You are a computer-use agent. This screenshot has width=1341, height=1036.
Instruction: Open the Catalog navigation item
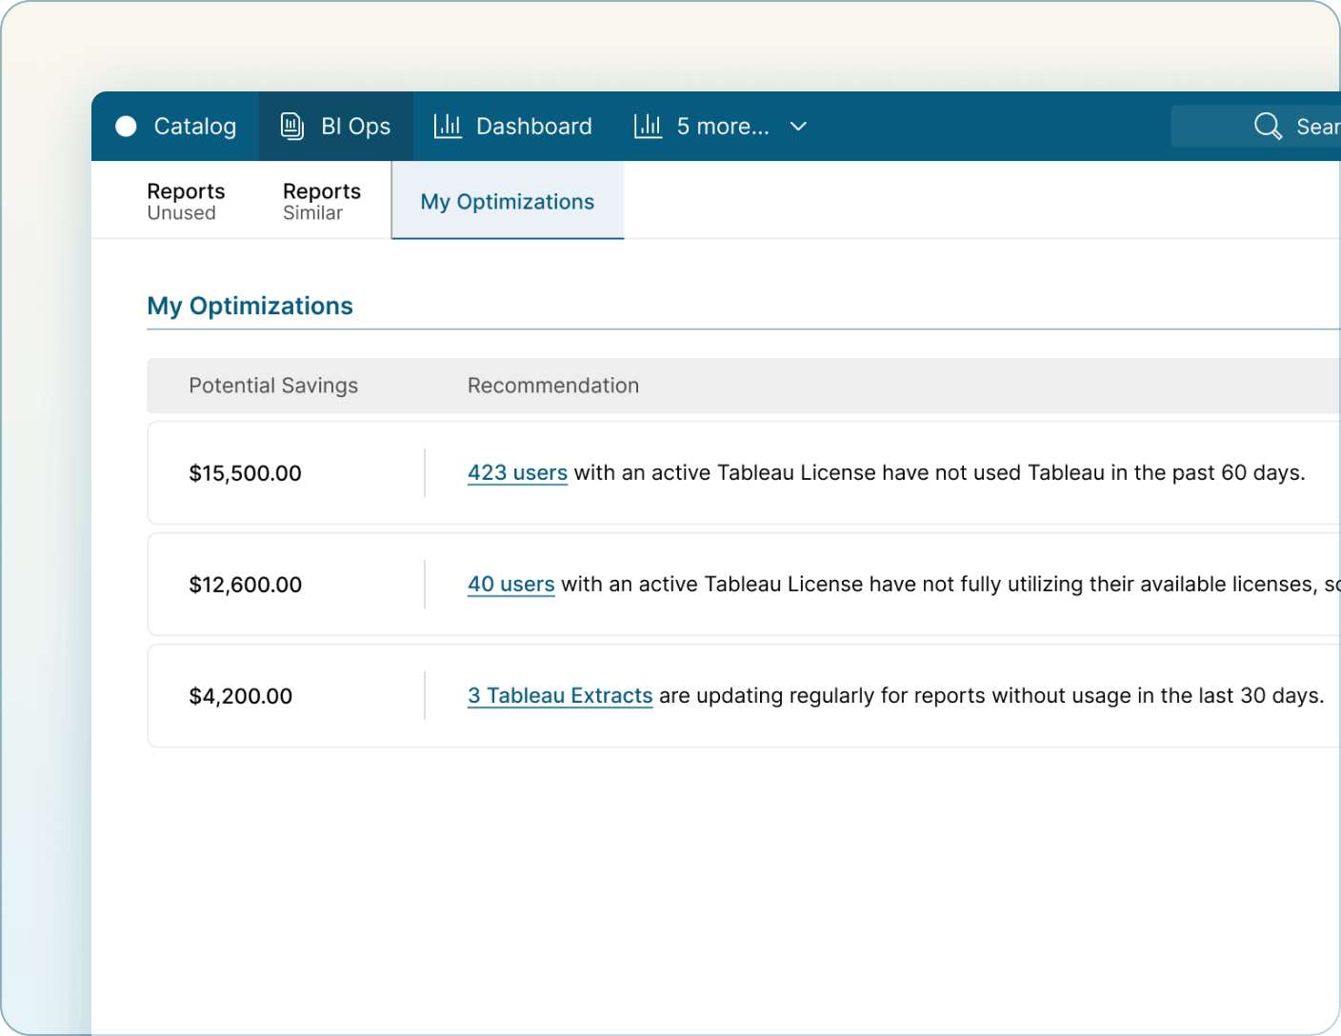[195, 126]
